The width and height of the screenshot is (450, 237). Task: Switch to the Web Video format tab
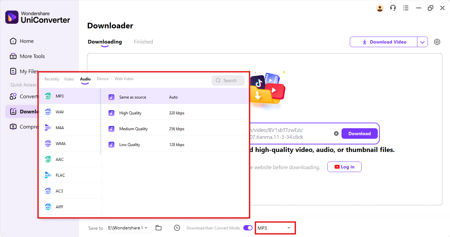(124, 79)
